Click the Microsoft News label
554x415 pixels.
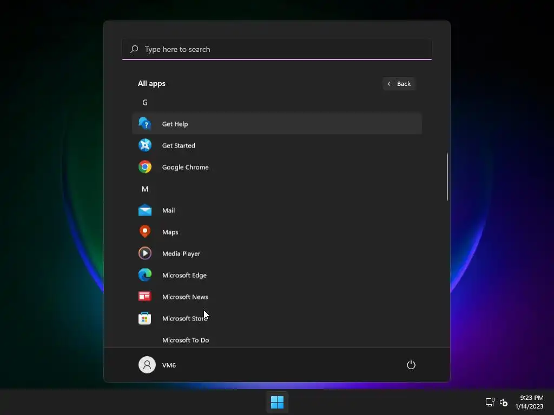pos(185,297)
